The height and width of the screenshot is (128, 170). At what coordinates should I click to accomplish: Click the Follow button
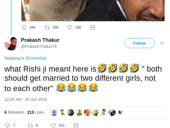coord(139,43)
